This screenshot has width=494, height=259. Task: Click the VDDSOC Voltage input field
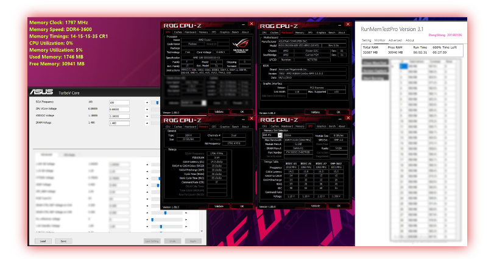119,116
